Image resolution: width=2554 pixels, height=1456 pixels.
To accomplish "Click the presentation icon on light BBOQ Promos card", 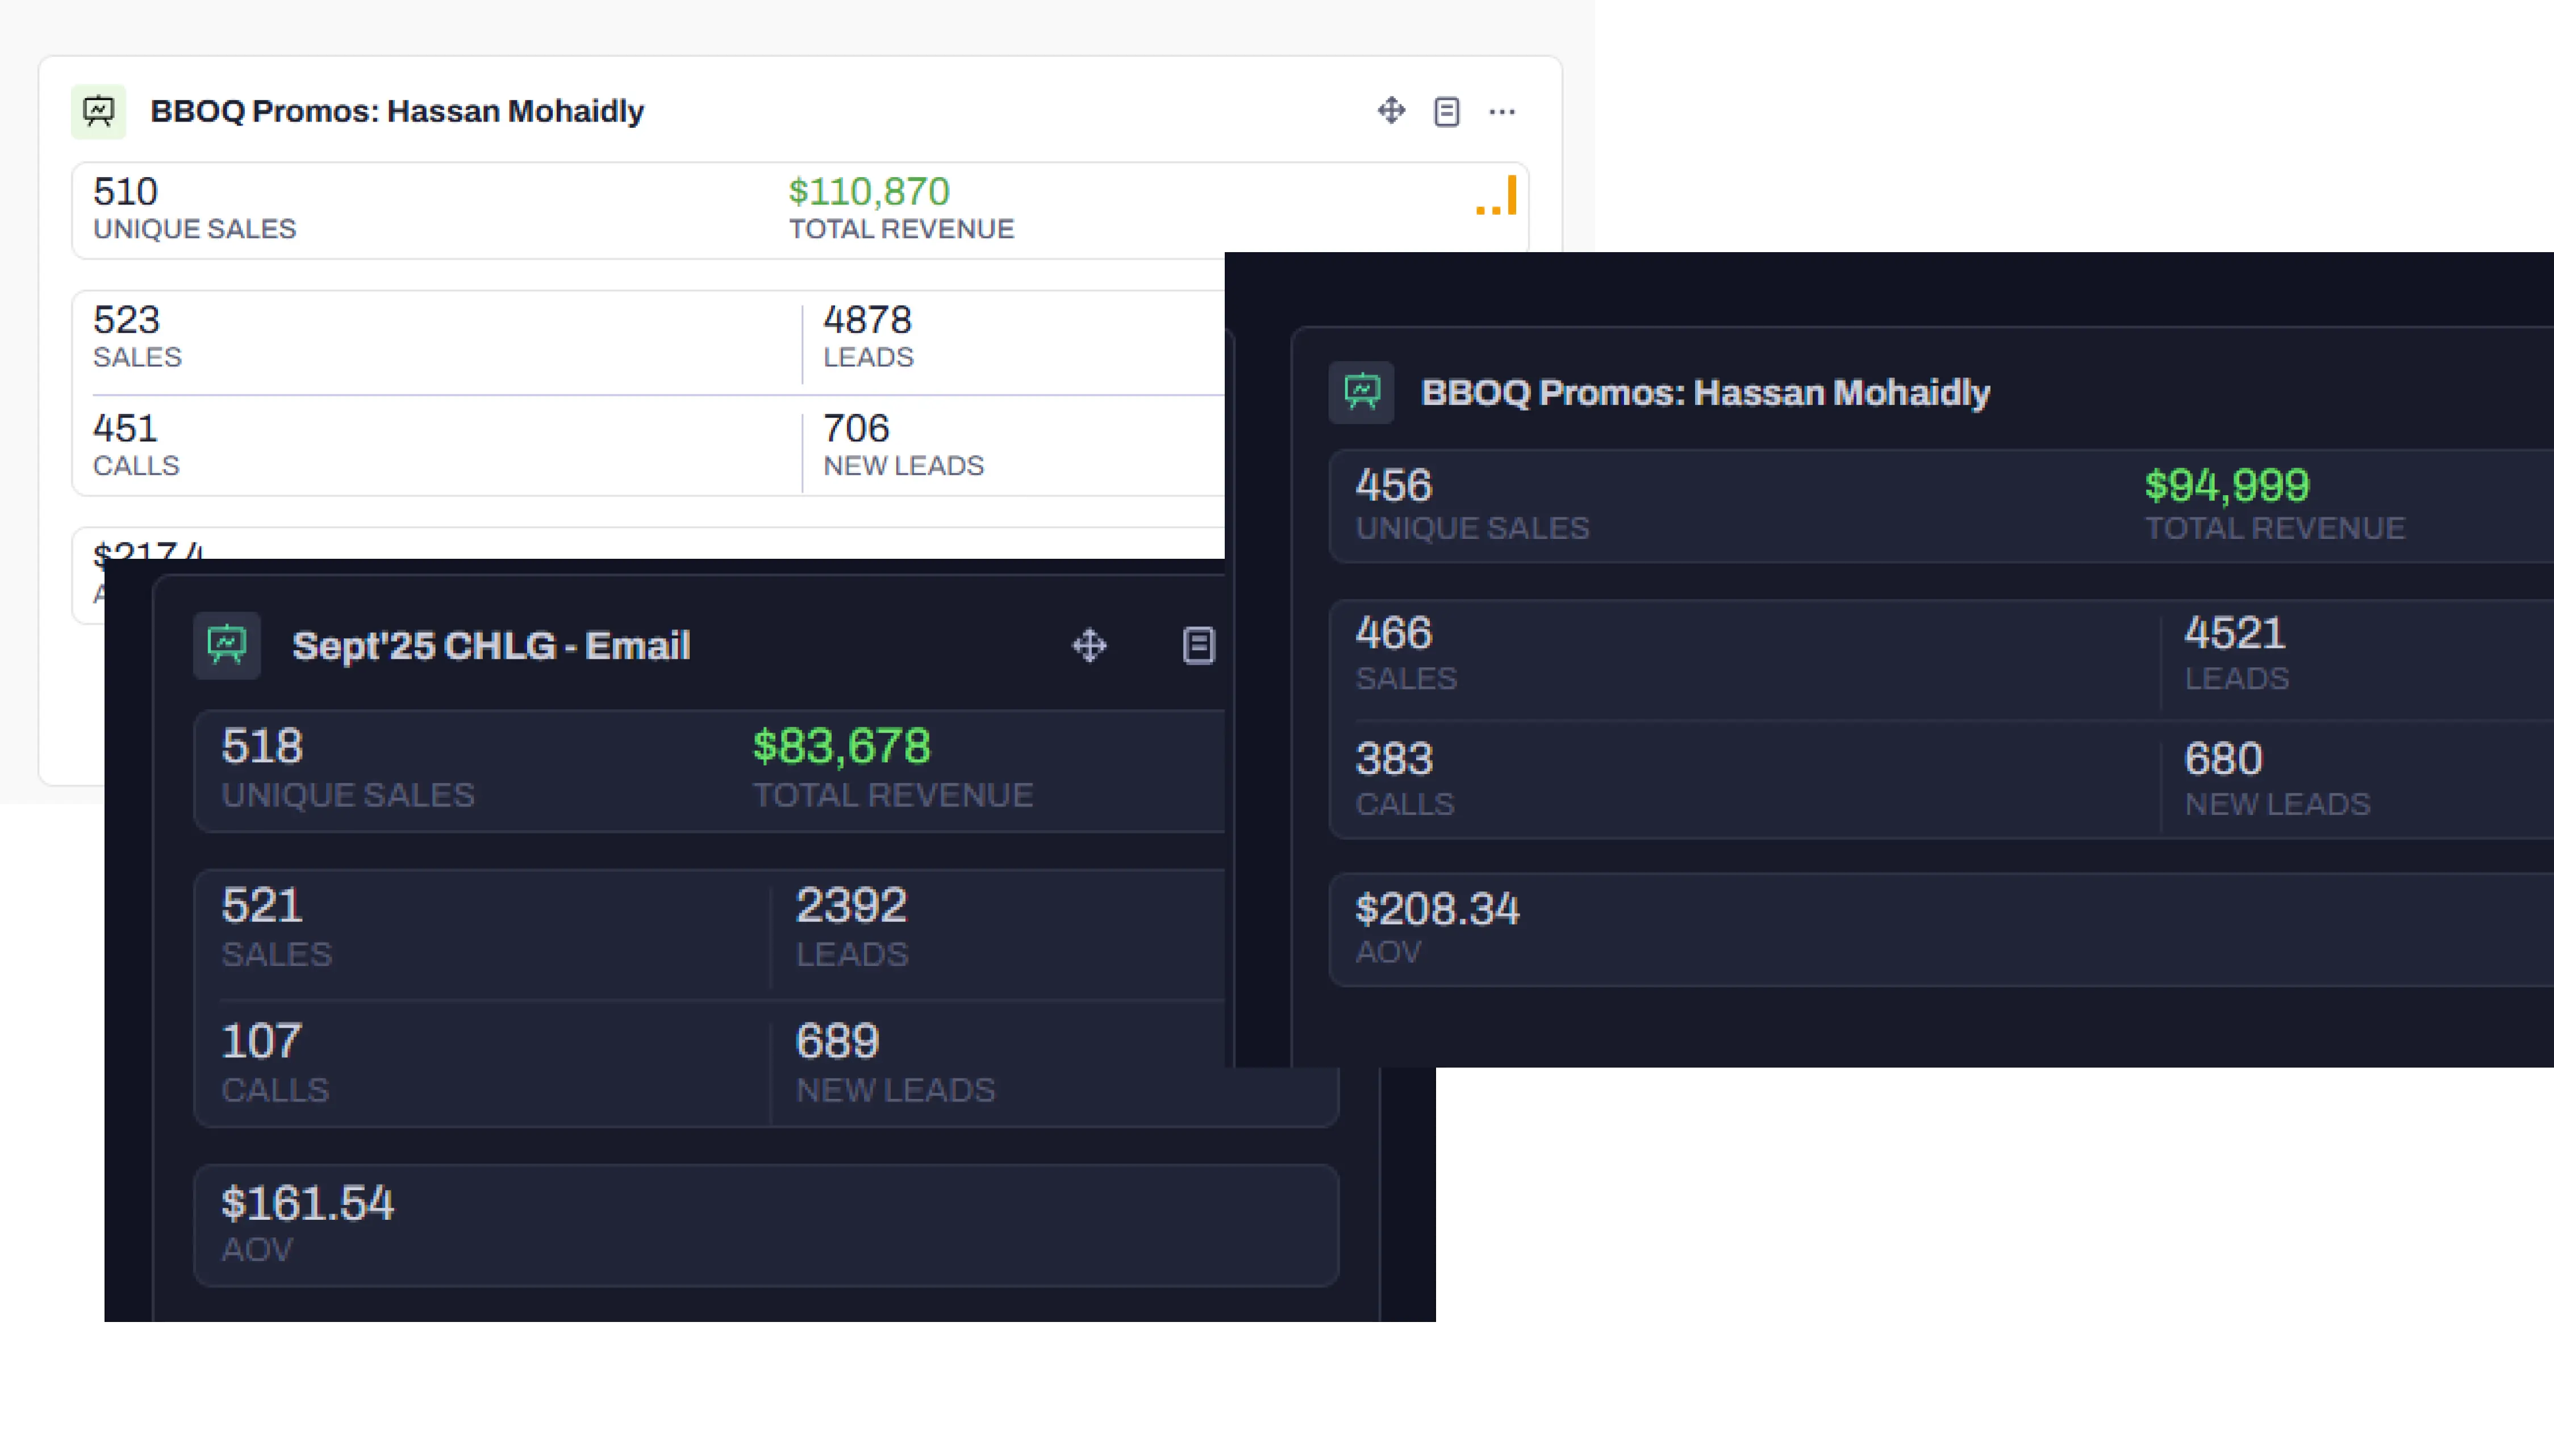I will coord(98,111).
